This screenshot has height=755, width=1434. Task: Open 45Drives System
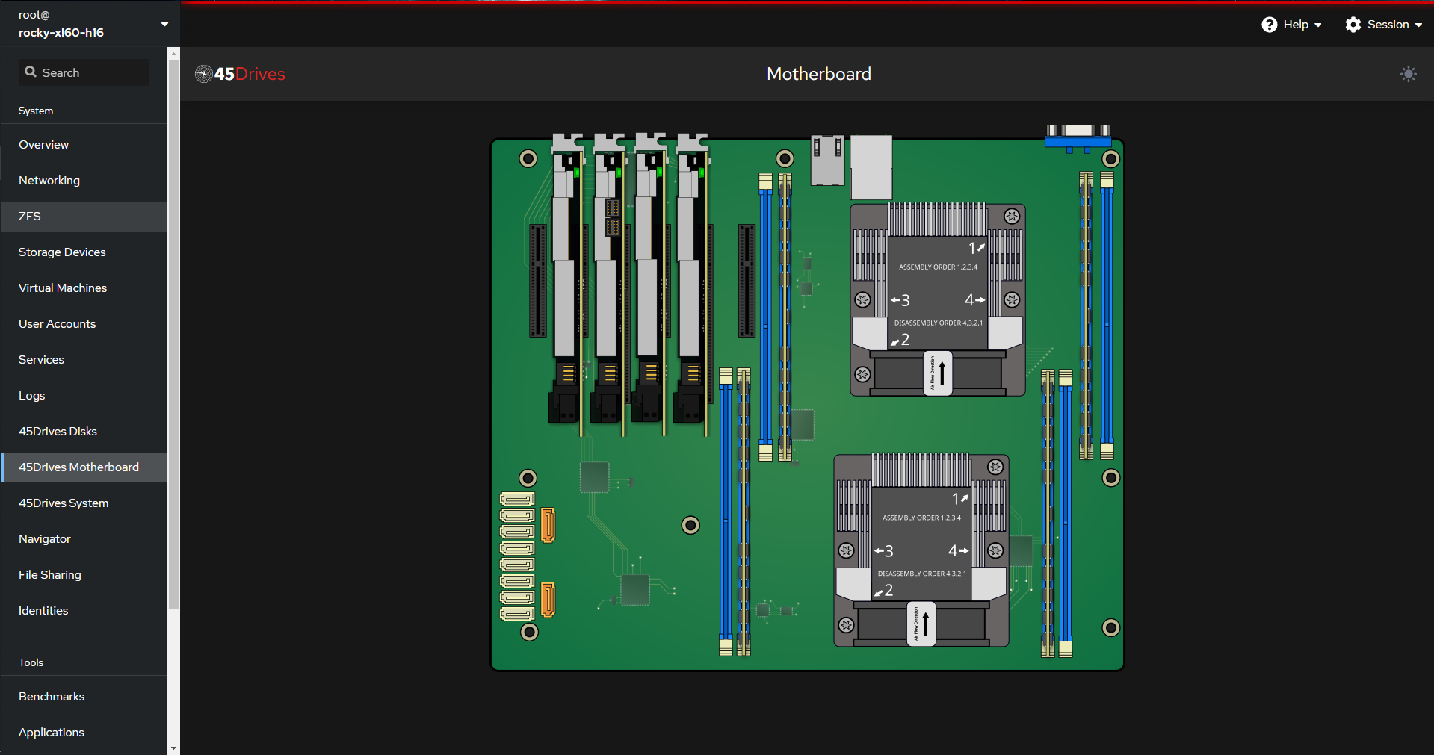(x=84, y=503)
